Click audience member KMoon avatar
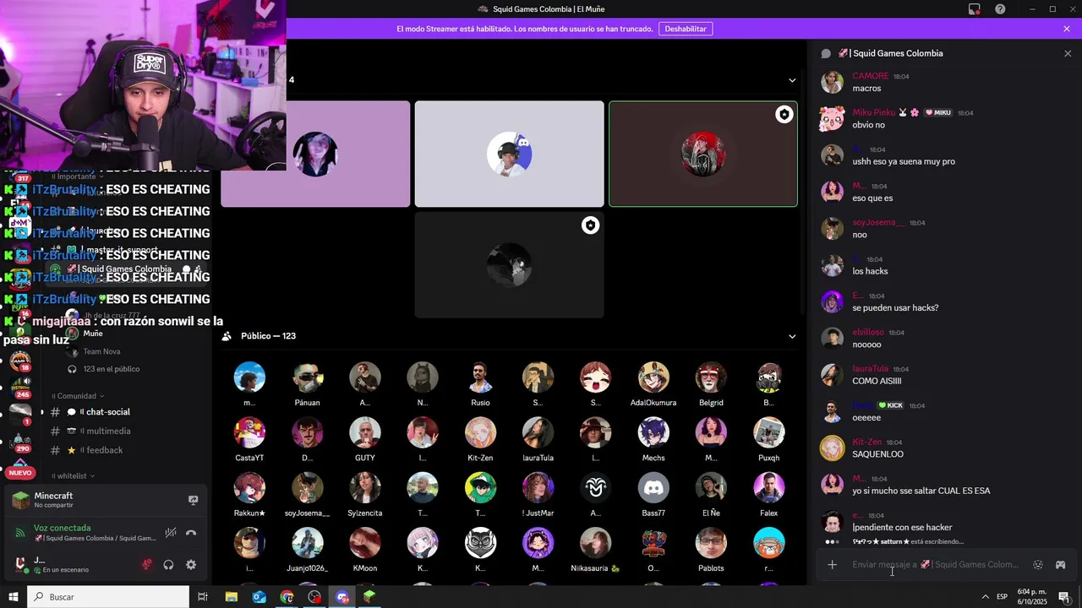The height and width of the screenshot is (608, 1082). click(x=365, y=543)
